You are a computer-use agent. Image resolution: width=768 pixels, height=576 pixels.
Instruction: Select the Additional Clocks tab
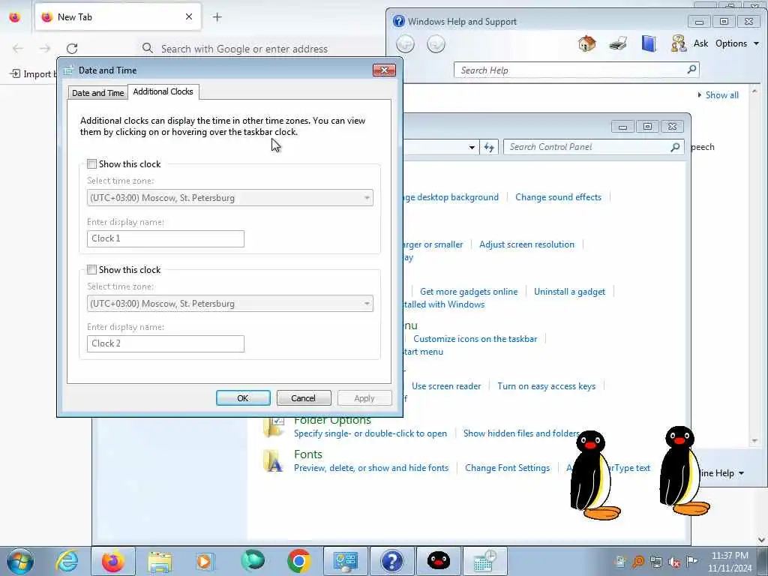click(x=163, y=91)
